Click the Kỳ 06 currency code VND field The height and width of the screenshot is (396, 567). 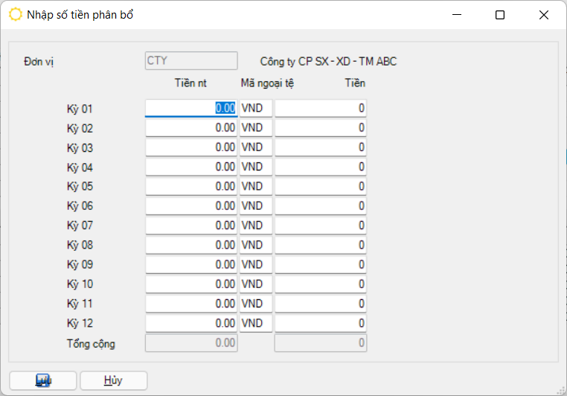pos(256,205)
